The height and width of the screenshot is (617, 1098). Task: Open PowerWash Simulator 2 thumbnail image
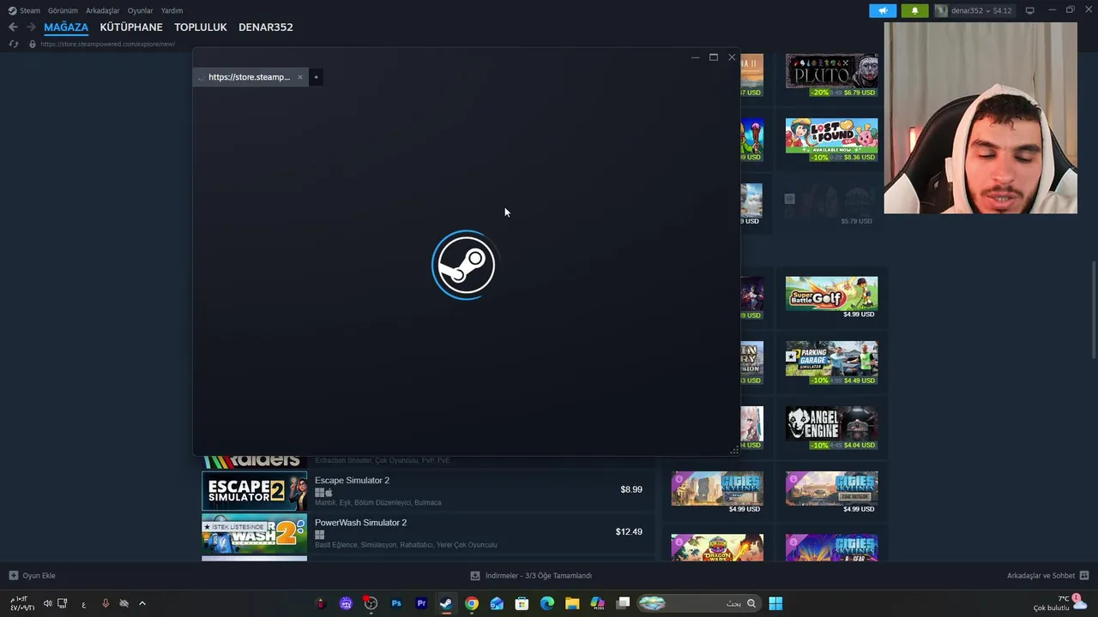coord(254,533)
